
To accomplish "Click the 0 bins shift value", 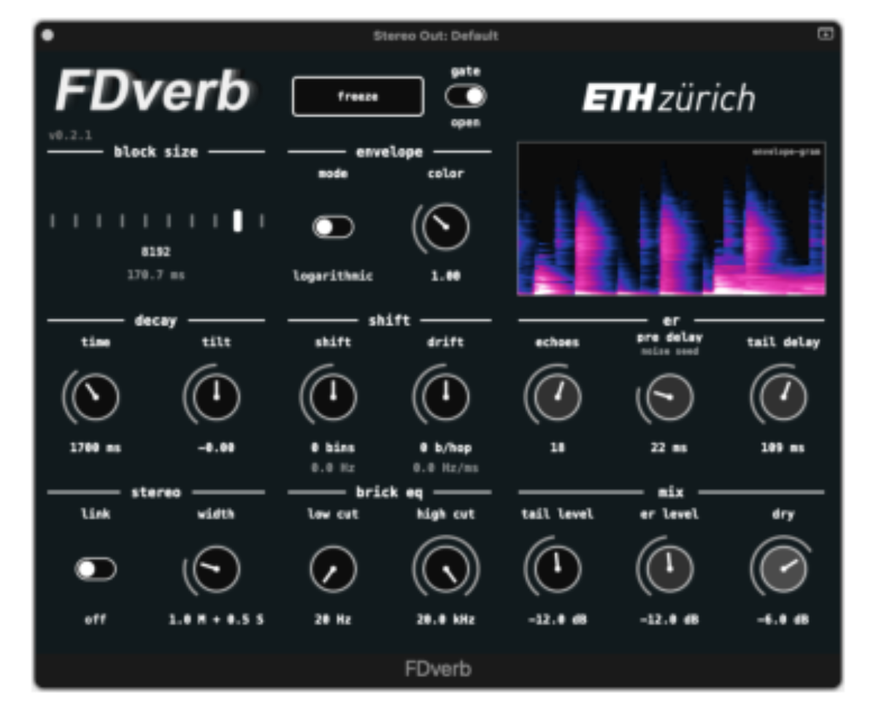I will click(332, 448).
